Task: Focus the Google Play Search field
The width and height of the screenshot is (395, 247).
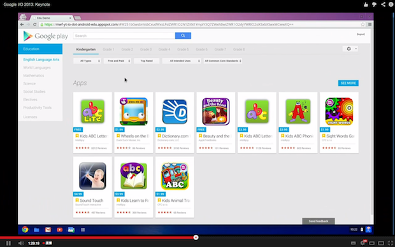Action: tap(124, 36)
